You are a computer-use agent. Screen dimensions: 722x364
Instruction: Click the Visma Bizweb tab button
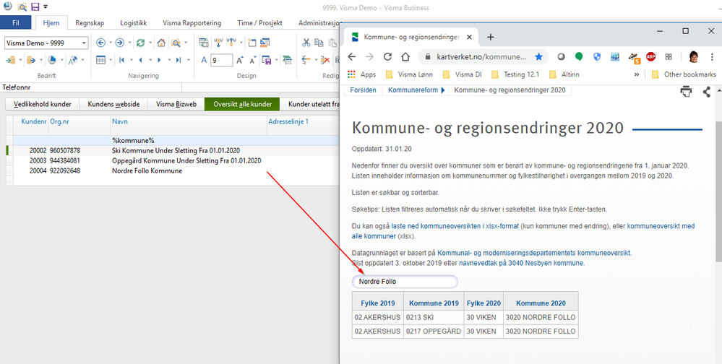176,104
